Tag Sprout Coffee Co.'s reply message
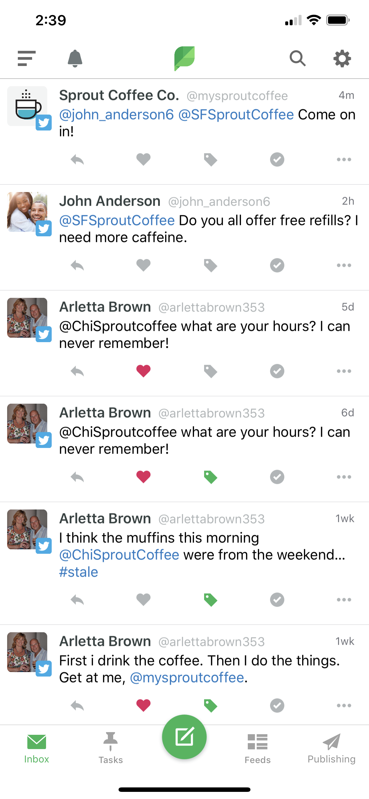The width and height of the screenshot is (369, 799). 210,159
